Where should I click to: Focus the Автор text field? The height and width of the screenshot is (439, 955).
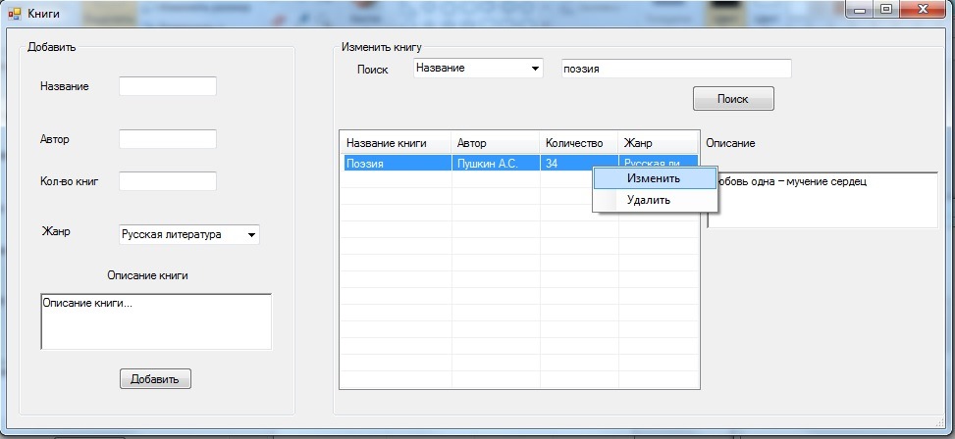point(167,139)
